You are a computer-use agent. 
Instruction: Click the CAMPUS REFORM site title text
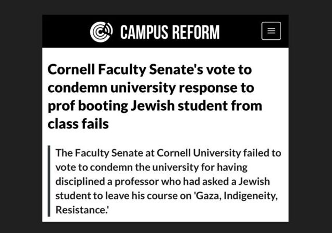(x=170, y=32)
